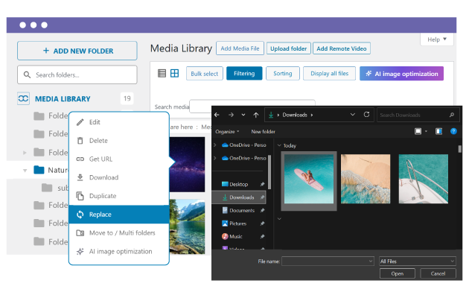Toggle preview pane in file dialog
Screen dimensions: 469x298
pos(438,131)
